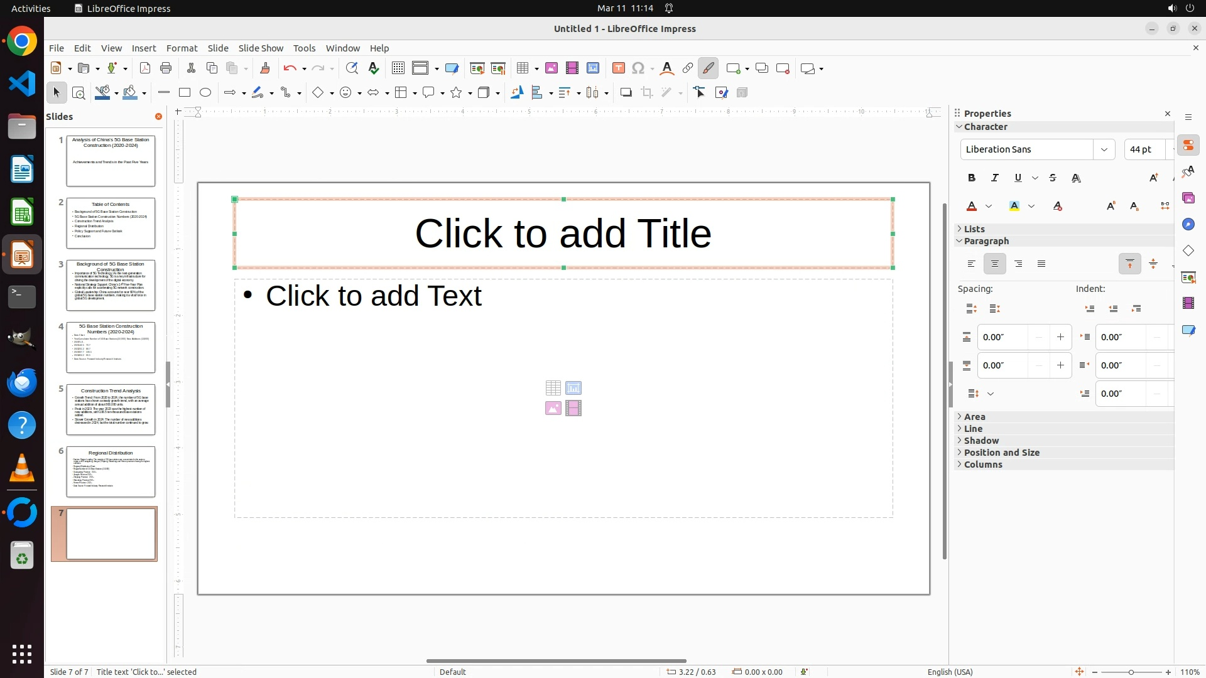This screenshot has width=1206, height=678.
Task: Enable Align Right paragraph alignment
Action: [x=1018, y=264]
